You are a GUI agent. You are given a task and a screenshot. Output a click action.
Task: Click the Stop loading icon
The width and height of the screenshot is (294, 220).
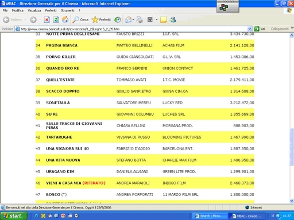point(47,19)
